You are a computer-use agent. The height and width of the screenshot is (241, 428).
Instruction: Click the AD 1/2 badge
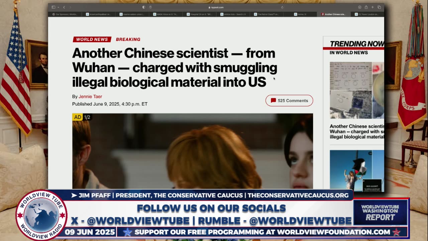click(82, 117)
